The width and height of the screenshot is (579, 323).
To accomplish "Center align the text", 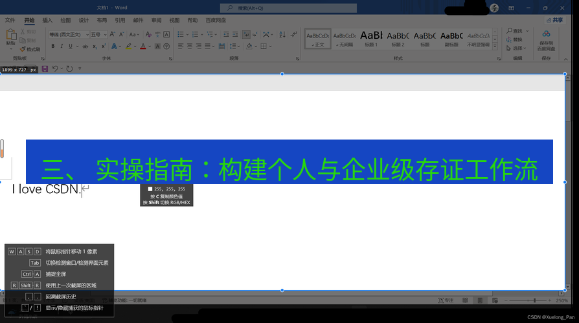I will (189, 46).
